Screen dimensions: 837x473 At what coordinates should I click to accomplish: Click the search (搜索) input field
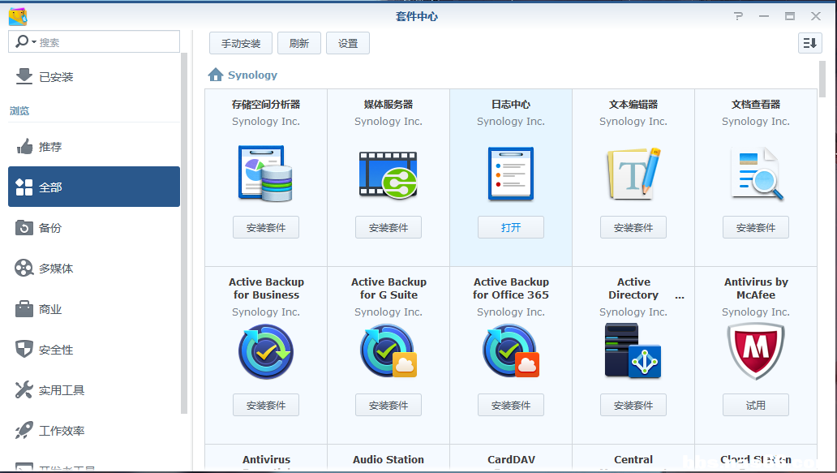click(x=94, y=41)
